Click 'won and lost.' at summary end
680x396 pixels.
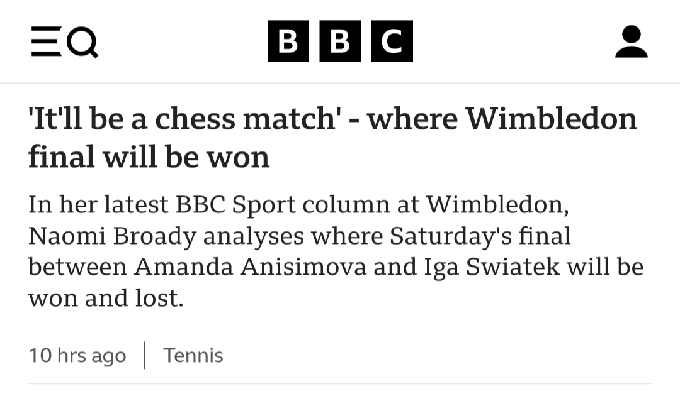[x=106, y=298]
